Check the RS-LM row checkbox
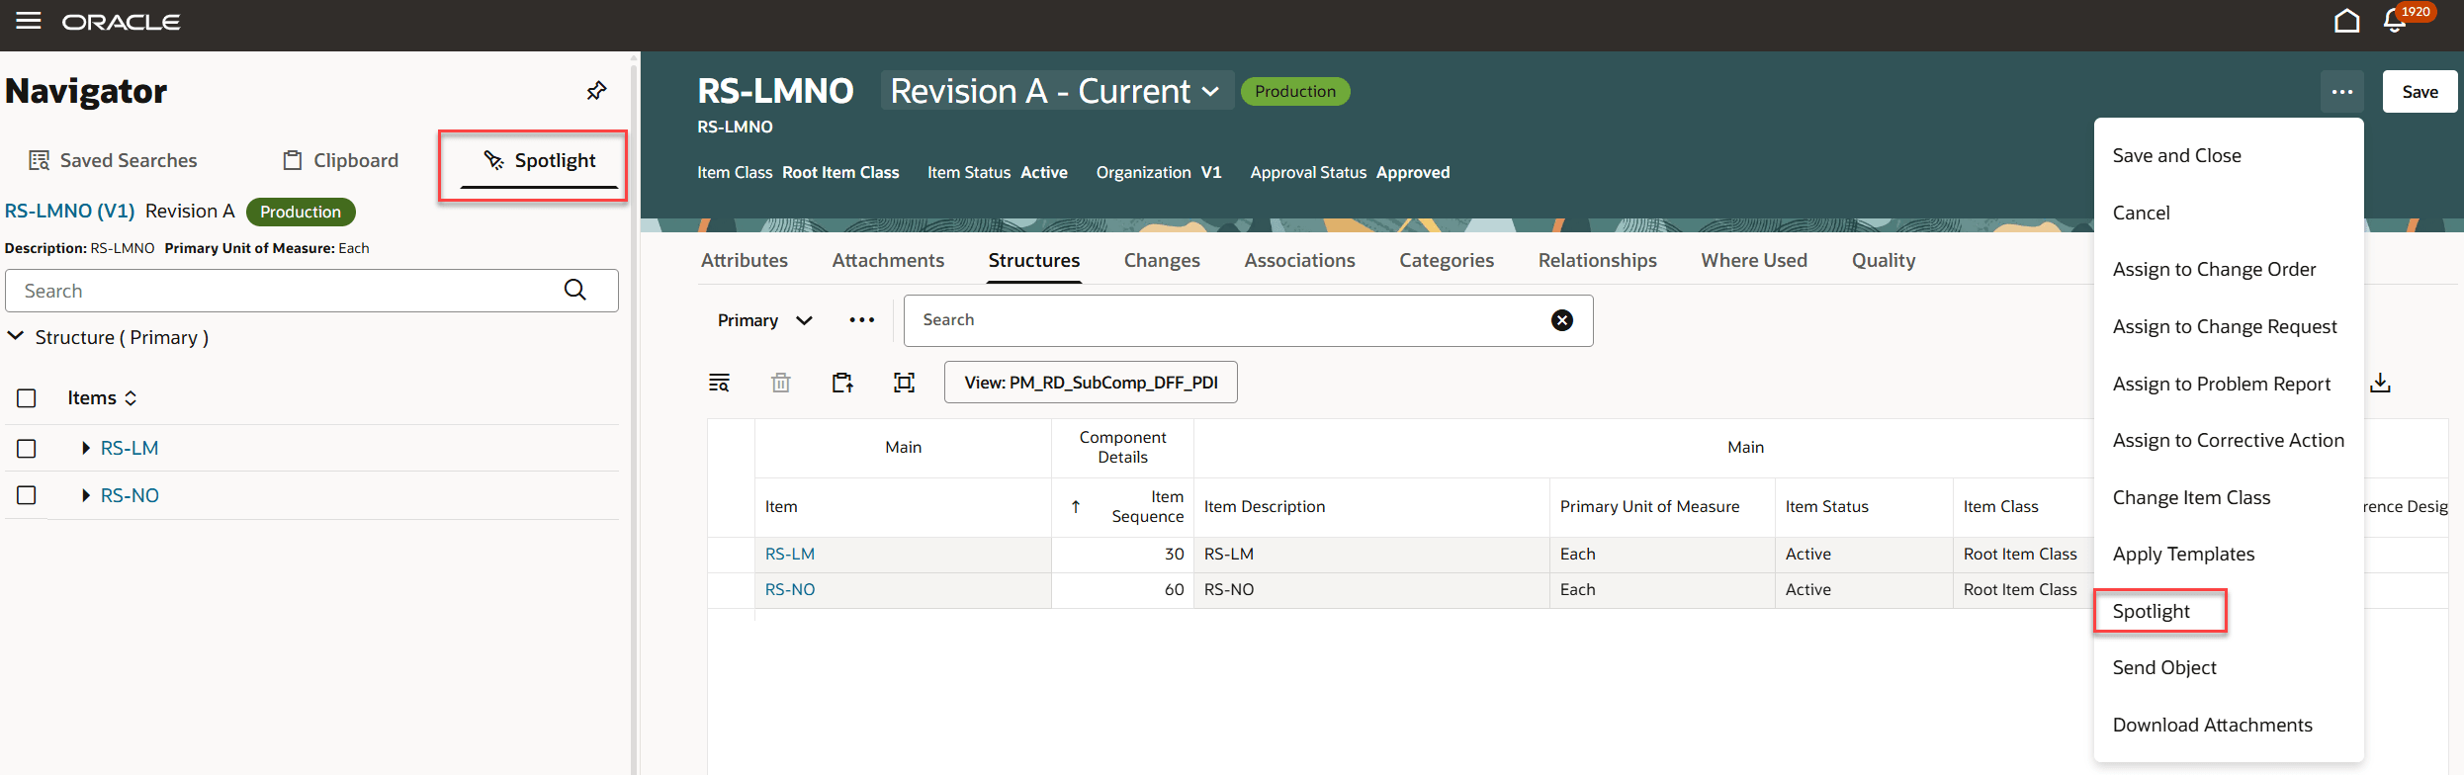The image size is (2464, 775). pyautogui.click(x=27, y=449)
